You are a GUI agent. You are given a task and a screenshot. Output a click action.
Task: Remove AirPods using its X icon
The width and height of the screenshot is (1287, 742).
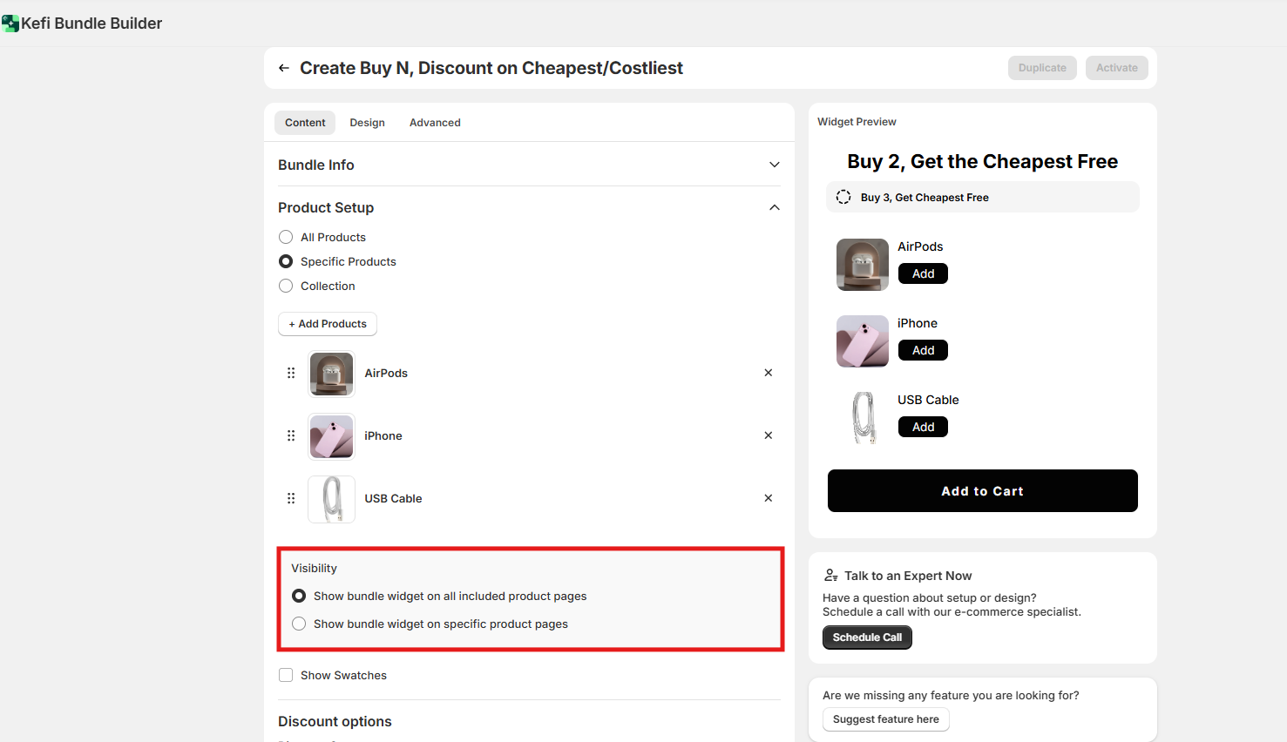click(768, 373)
